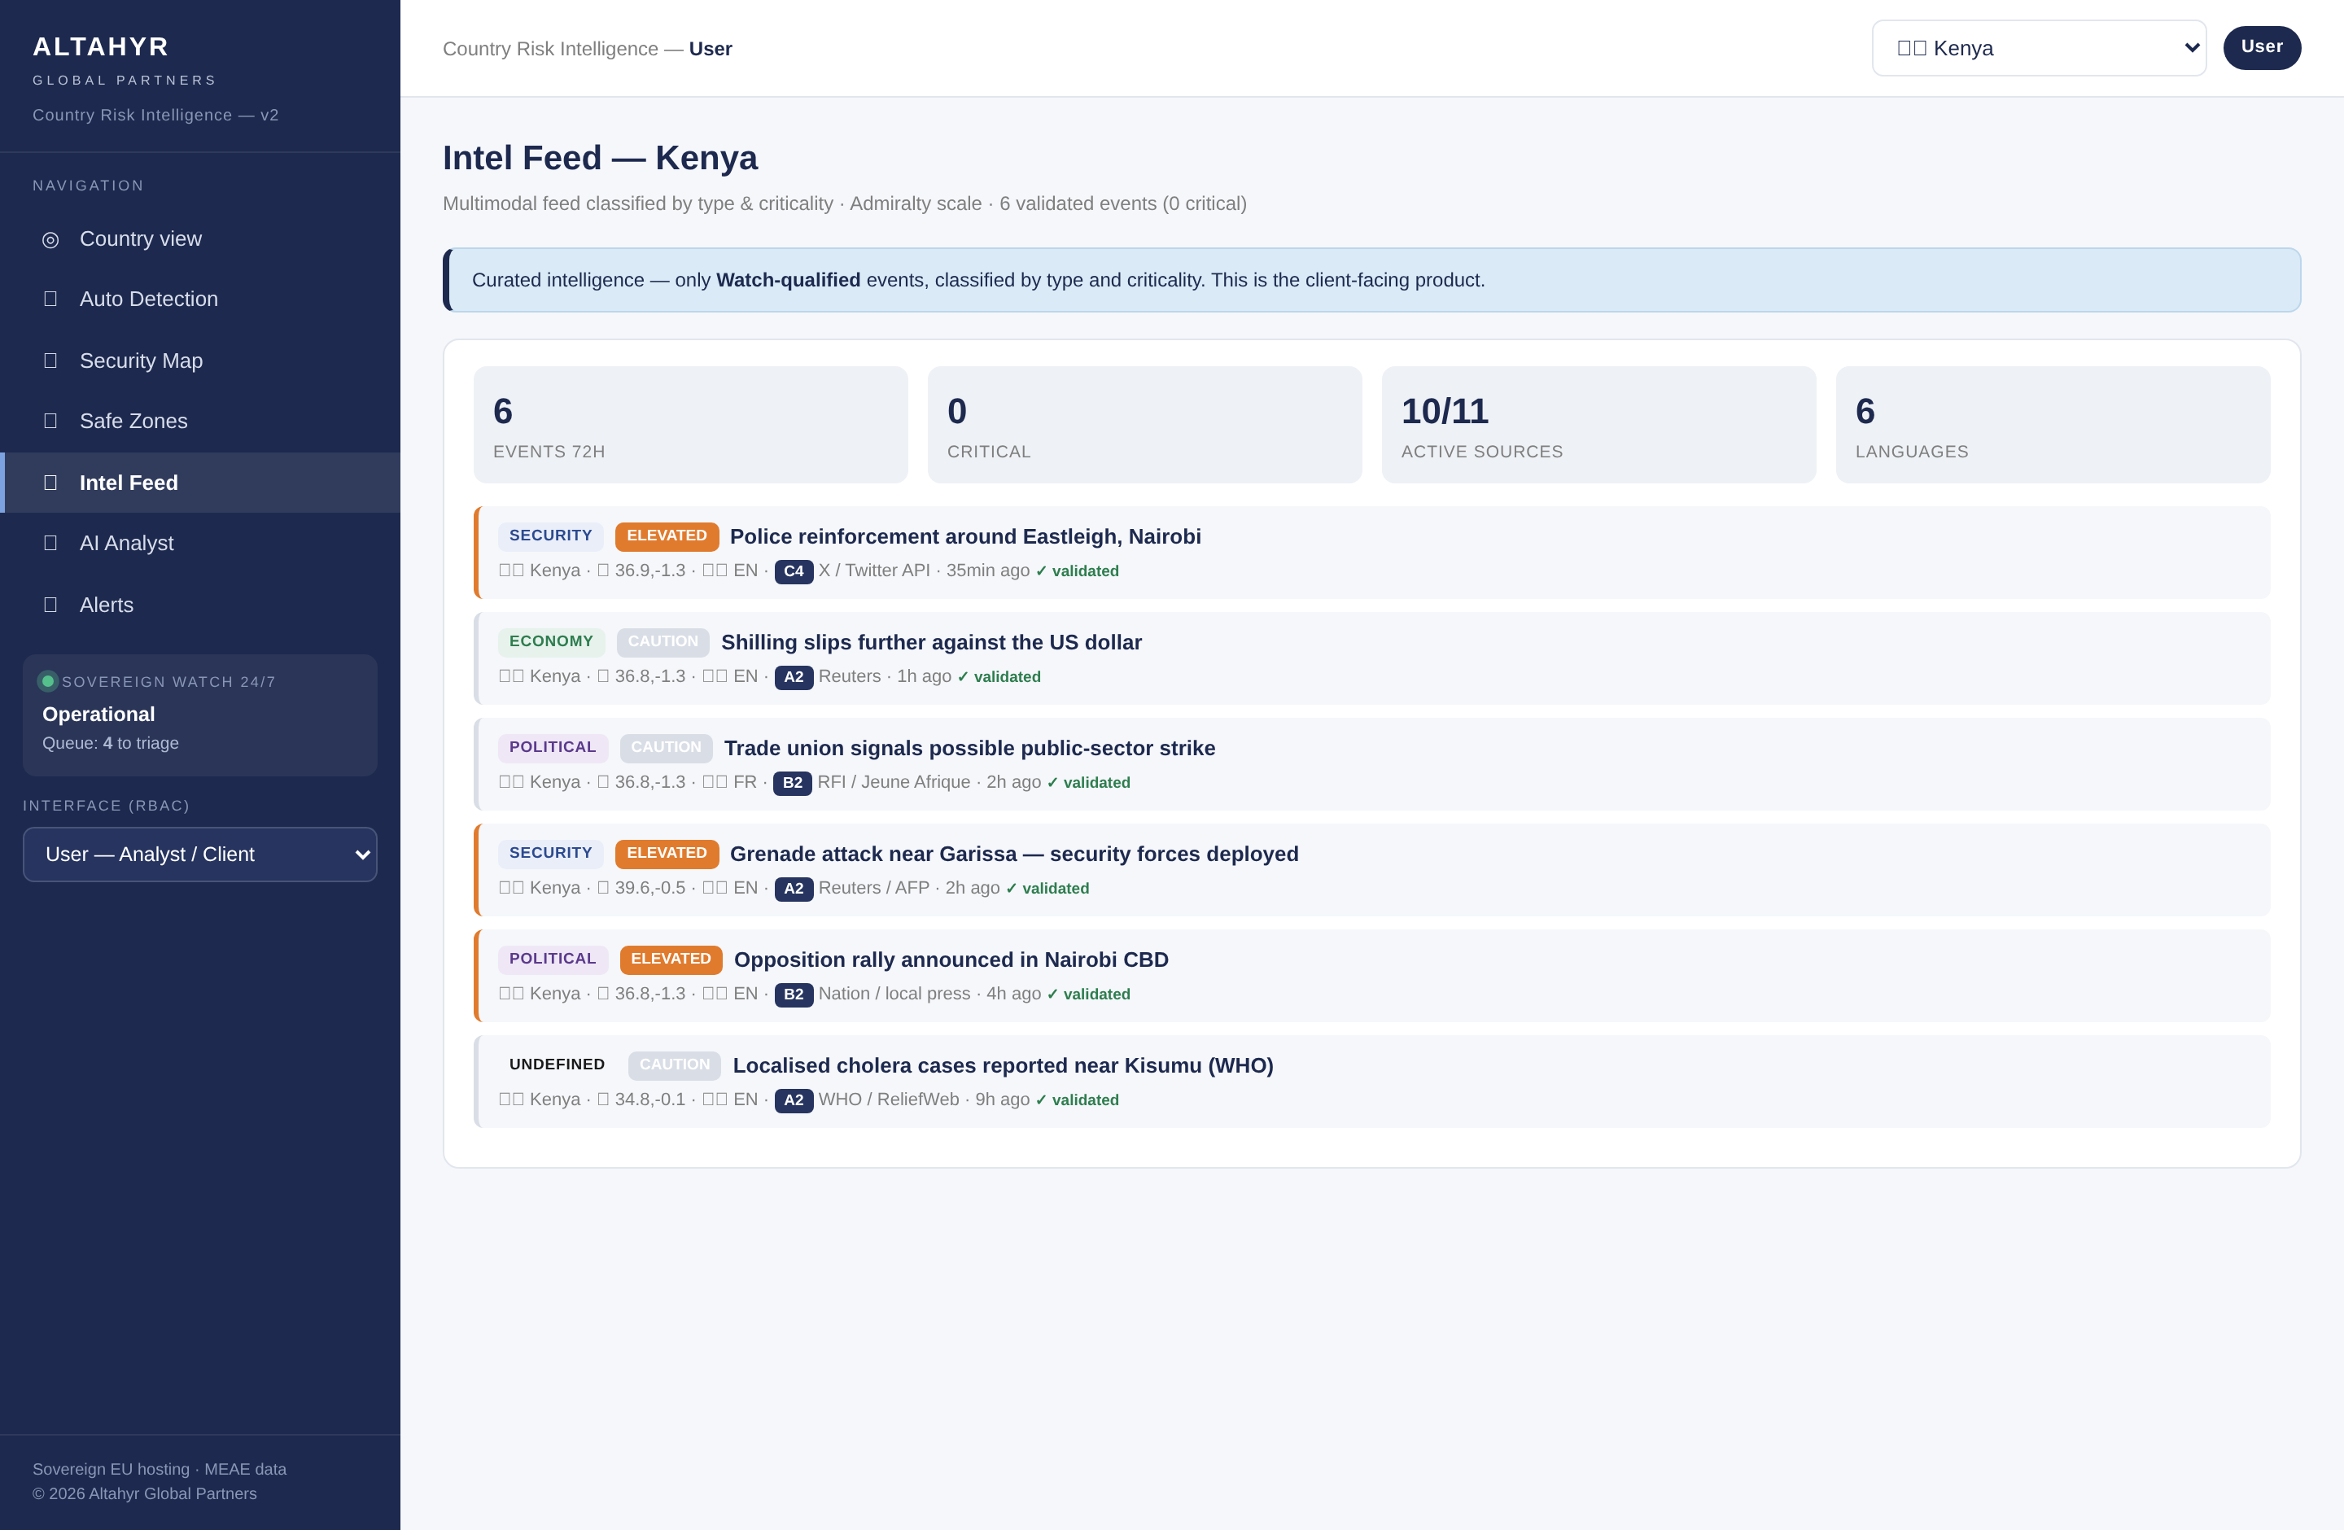
Task: Click the Active Sources stat card
Action: coord(1598,426)
